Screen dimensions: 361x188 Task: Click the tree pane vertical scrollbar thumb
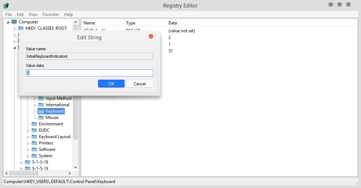(75, 82)
